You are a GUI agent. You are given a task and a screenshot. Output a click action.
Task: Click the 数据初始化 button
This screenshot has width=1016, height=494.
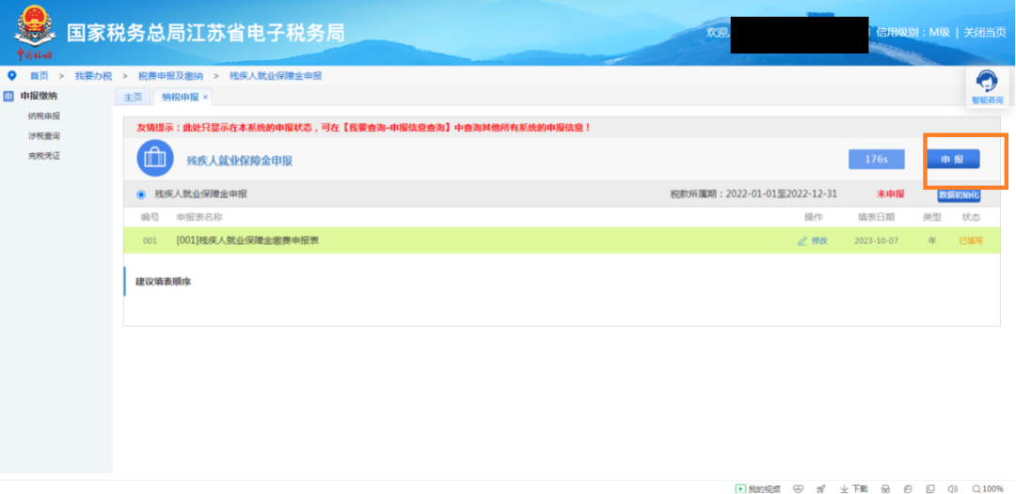pyautogui.click(x=959, y=195)
